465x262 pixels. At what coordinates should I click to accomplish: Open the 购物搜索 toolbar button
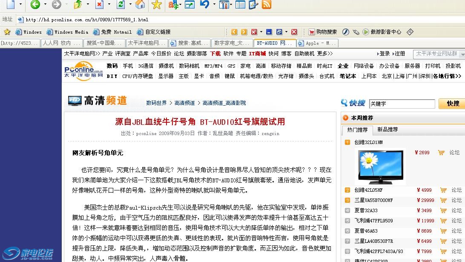click(323, 32)
